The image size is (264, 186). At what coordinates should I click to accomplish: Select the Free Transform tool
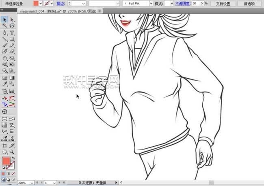(12, 64)
